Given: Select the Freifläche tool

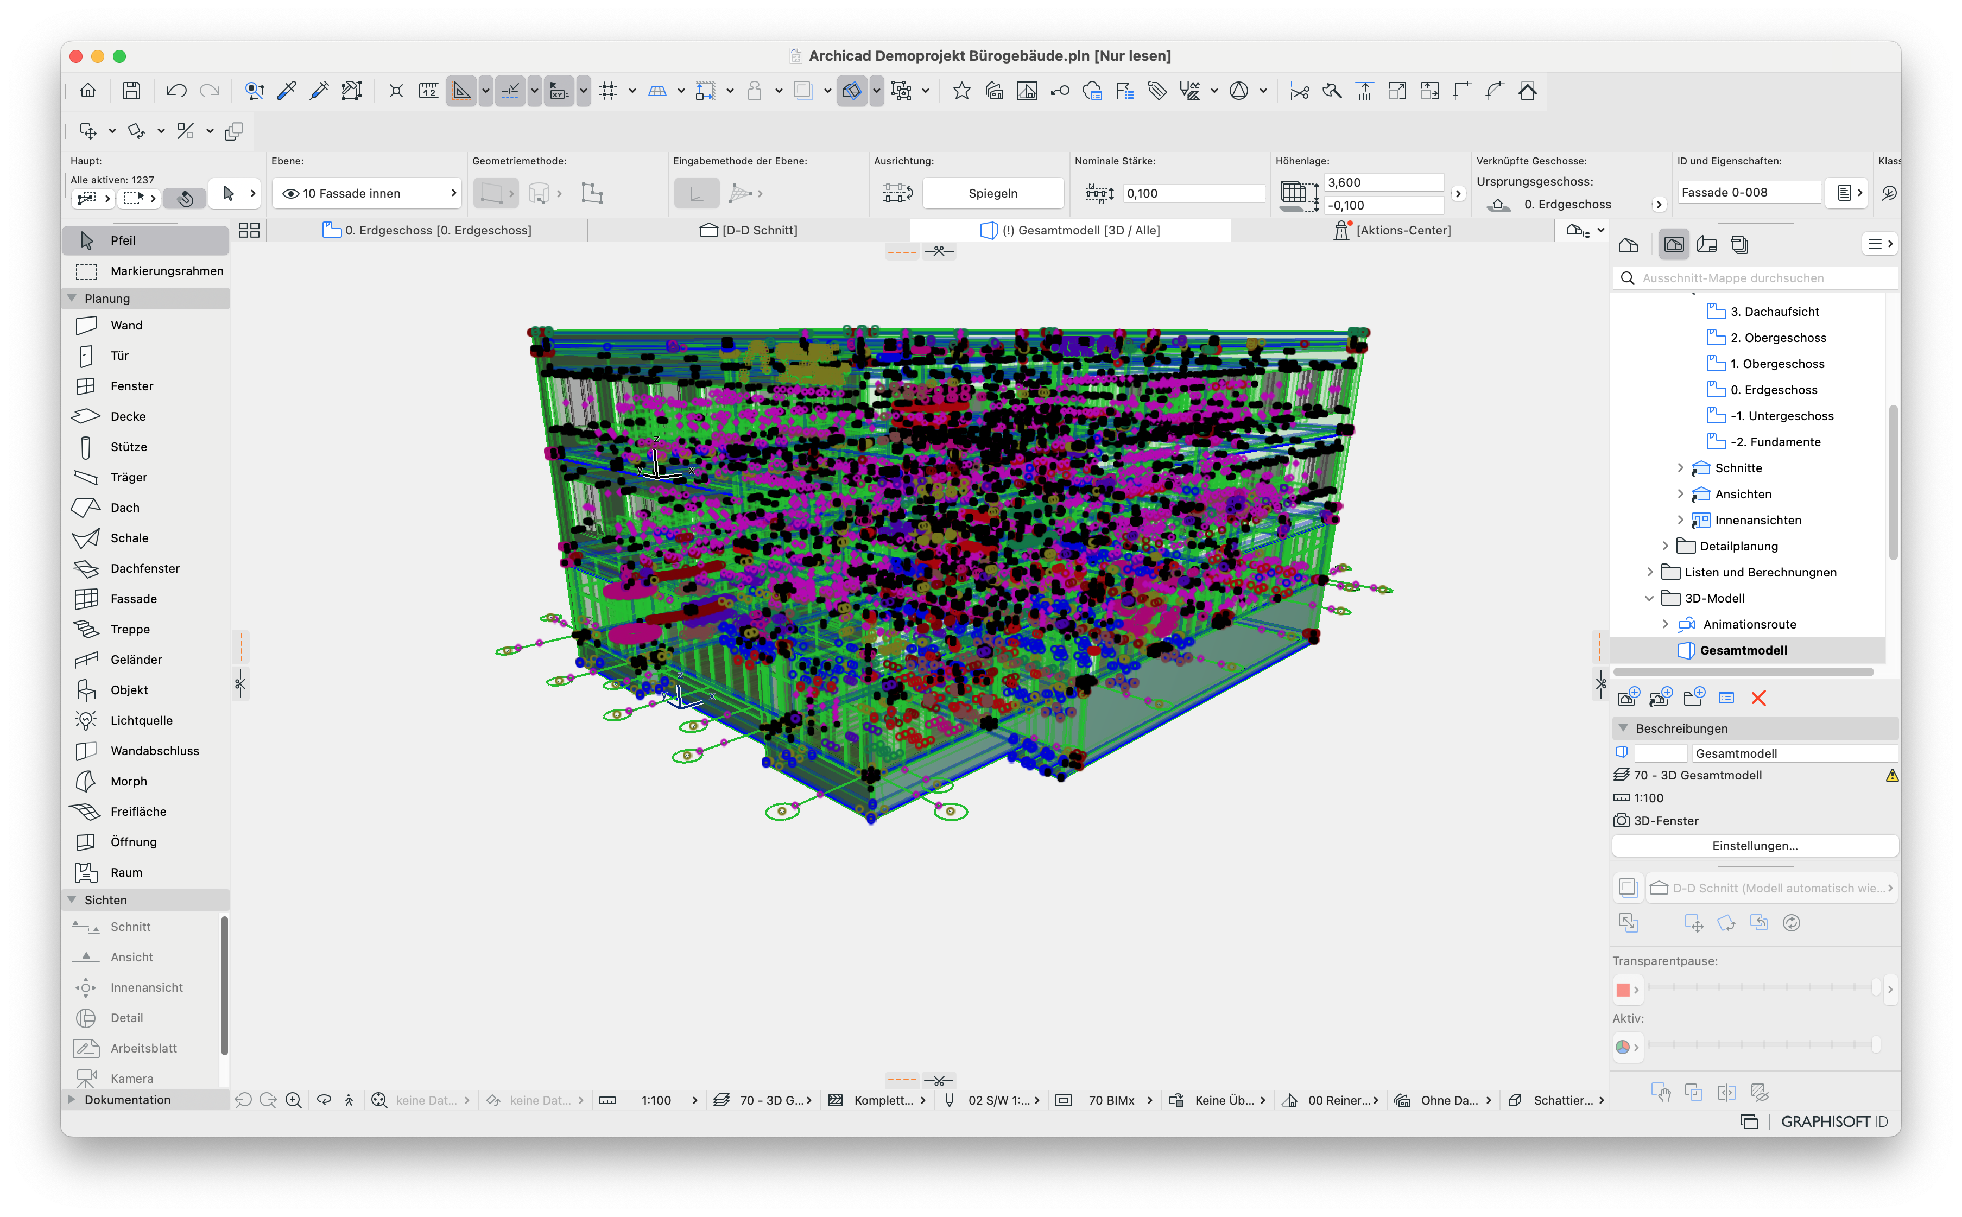Looking at the screenshot, I should 145,812.
